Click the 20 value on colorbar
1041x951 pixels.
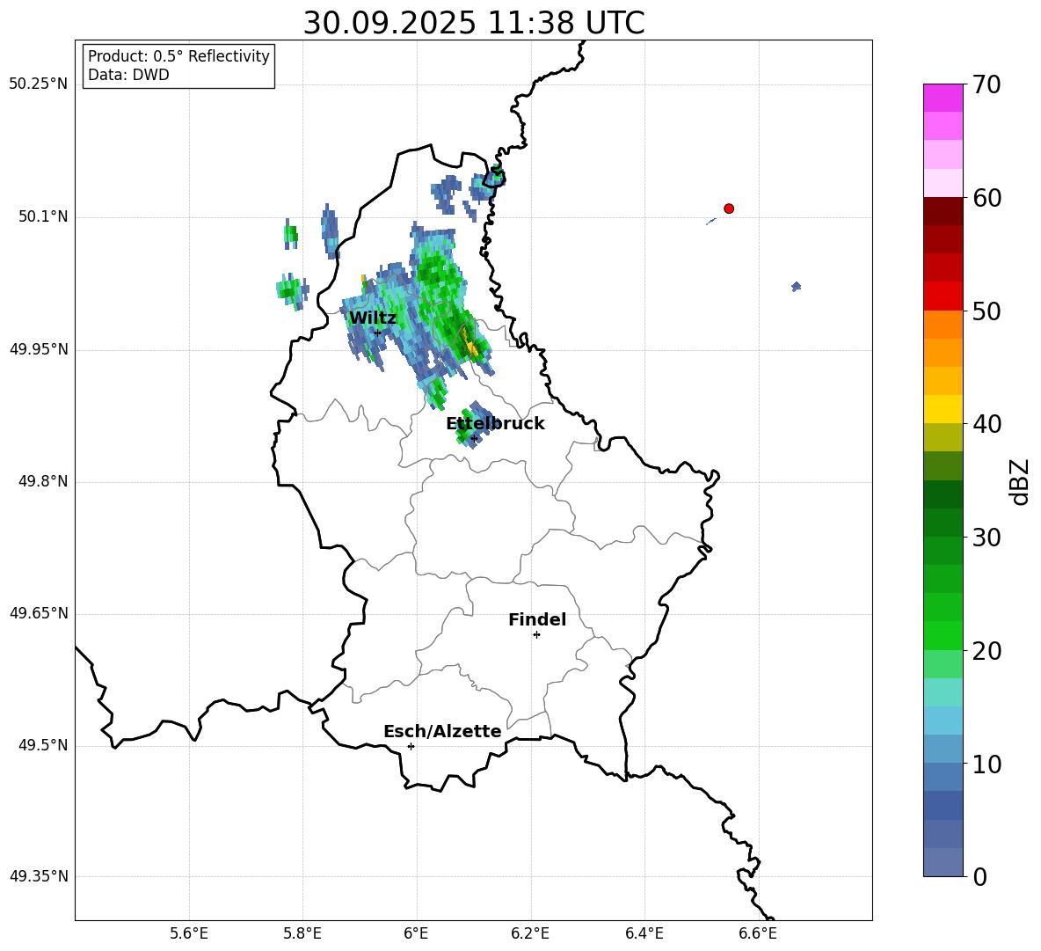coord(987,651)
